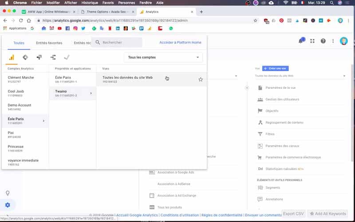
Task: Select the Princesse account
Action: coord(25,148)
